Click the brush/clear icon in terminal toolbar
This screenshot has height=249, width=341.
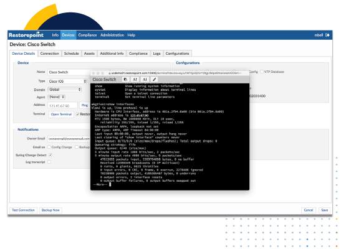click(x=154, y=80)
